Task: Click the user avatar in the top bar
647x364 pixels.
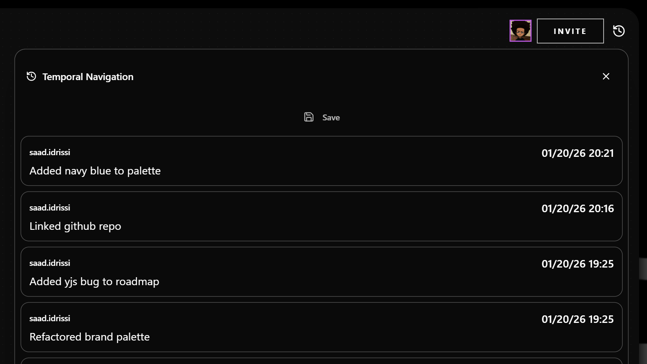Action: [520, 31]
